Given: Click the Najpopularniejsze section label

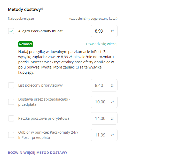Looking at the screenshot, I should (x=21, y=19).
